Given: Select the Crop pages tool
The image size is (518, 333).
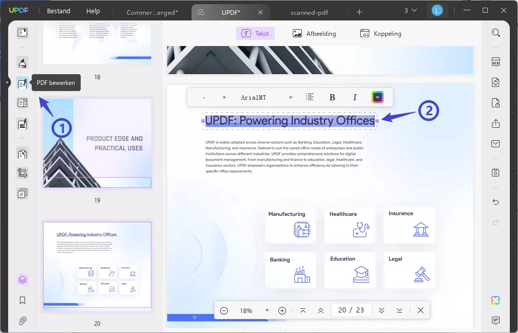Looking at the screenshot, I should (22, 173).
